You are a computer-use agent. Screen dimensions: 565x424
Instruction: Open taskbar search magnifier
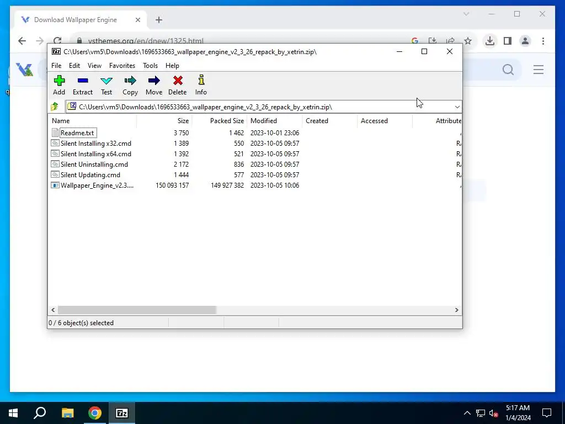40,413
